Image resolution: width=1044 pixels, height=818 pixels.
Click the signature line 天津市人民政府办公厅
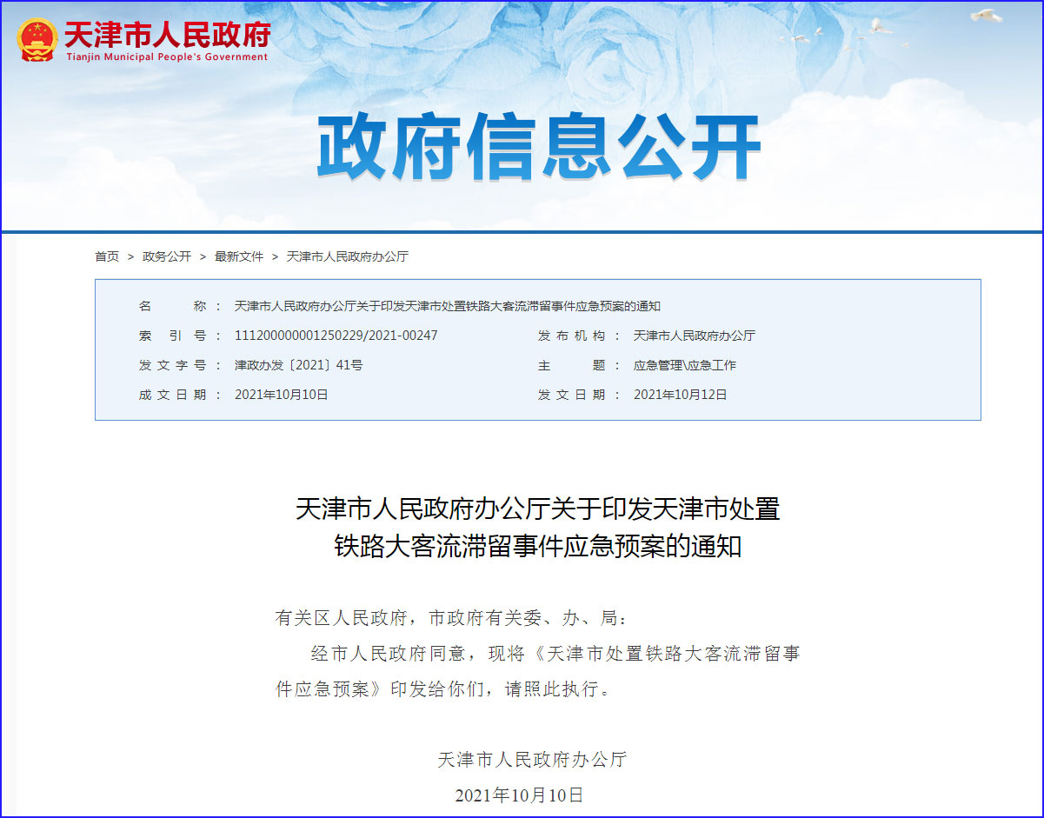532,760
